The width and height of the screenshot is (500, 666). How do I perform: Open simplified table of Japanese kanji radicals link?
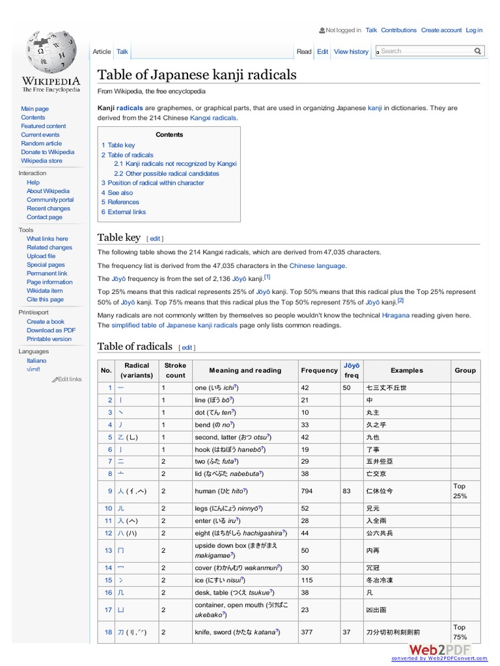tap(174, 325)
